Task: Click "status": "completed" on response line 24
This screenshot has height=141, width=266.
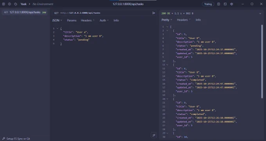Action: [x=191, y=114]
